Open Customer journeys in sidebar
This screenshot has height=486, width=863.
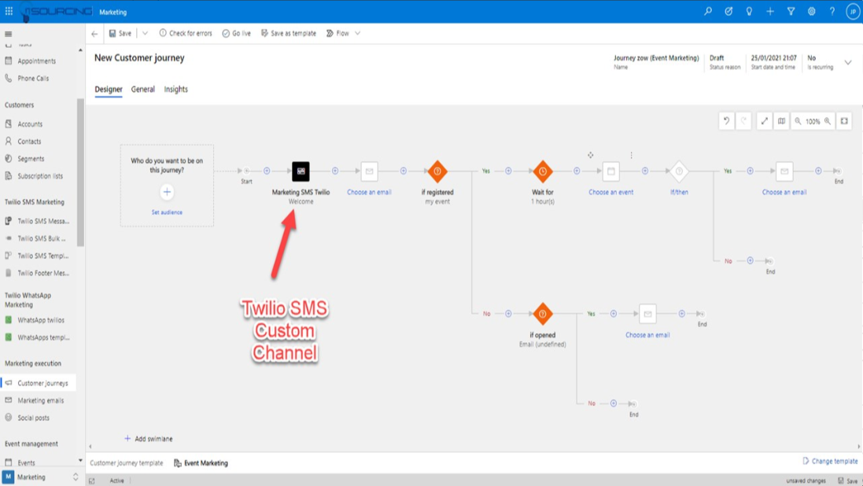click(x=39, y=383)
